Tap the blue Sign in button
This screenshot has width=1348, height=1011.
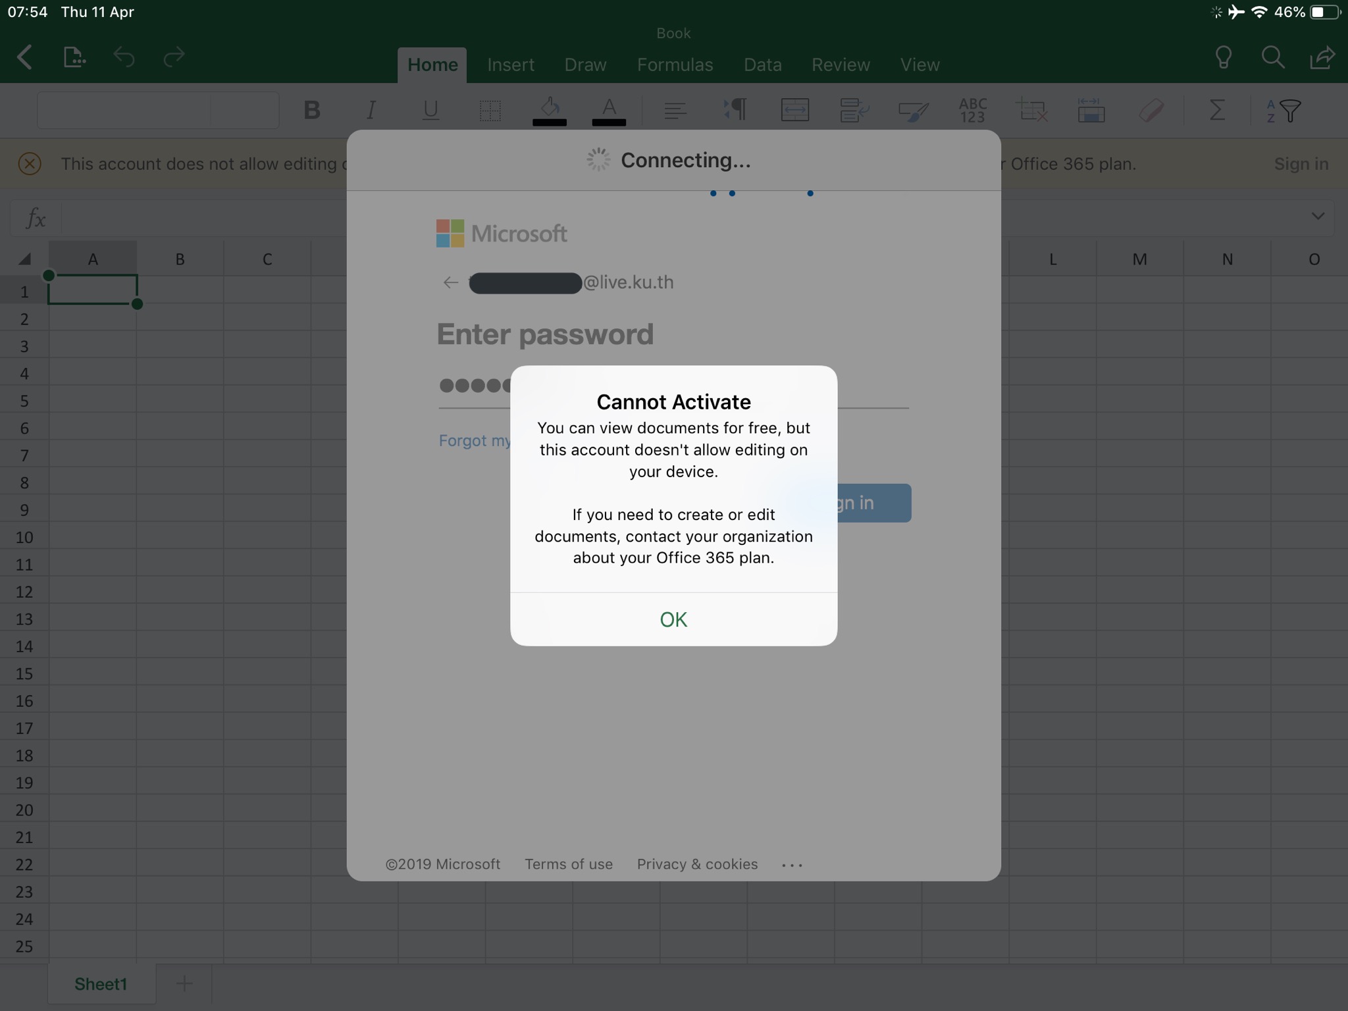874,503
